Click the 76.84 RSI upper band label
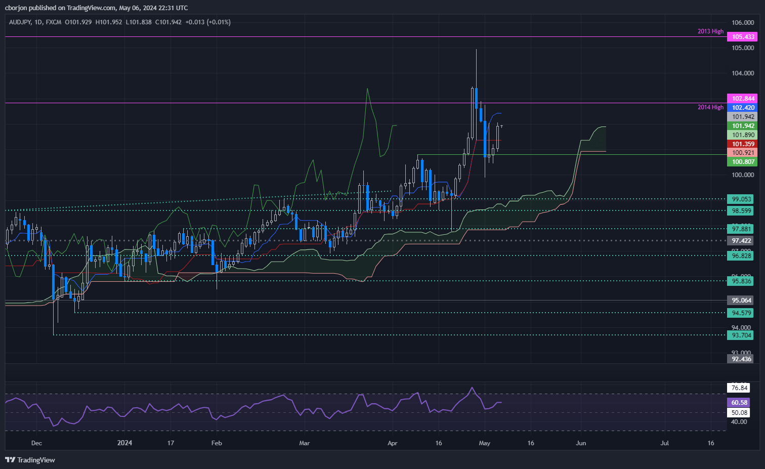The width and height of the screenshot is (765, 469). (x=739, y=388)
